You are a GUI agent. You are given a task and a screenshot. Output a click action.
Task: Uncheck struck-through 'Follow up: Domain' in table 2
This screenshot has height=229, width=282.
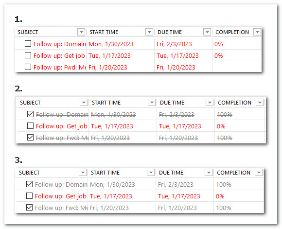(x=30, y=114)
